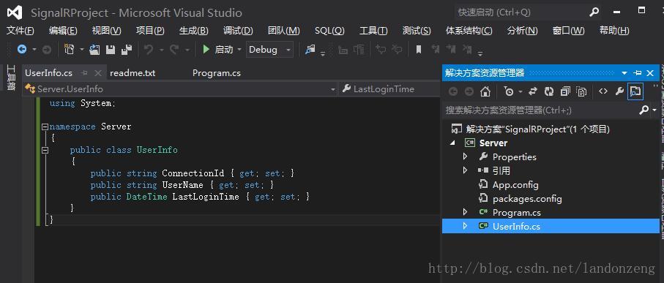Click the Undo arrow icon

point(148,50)
